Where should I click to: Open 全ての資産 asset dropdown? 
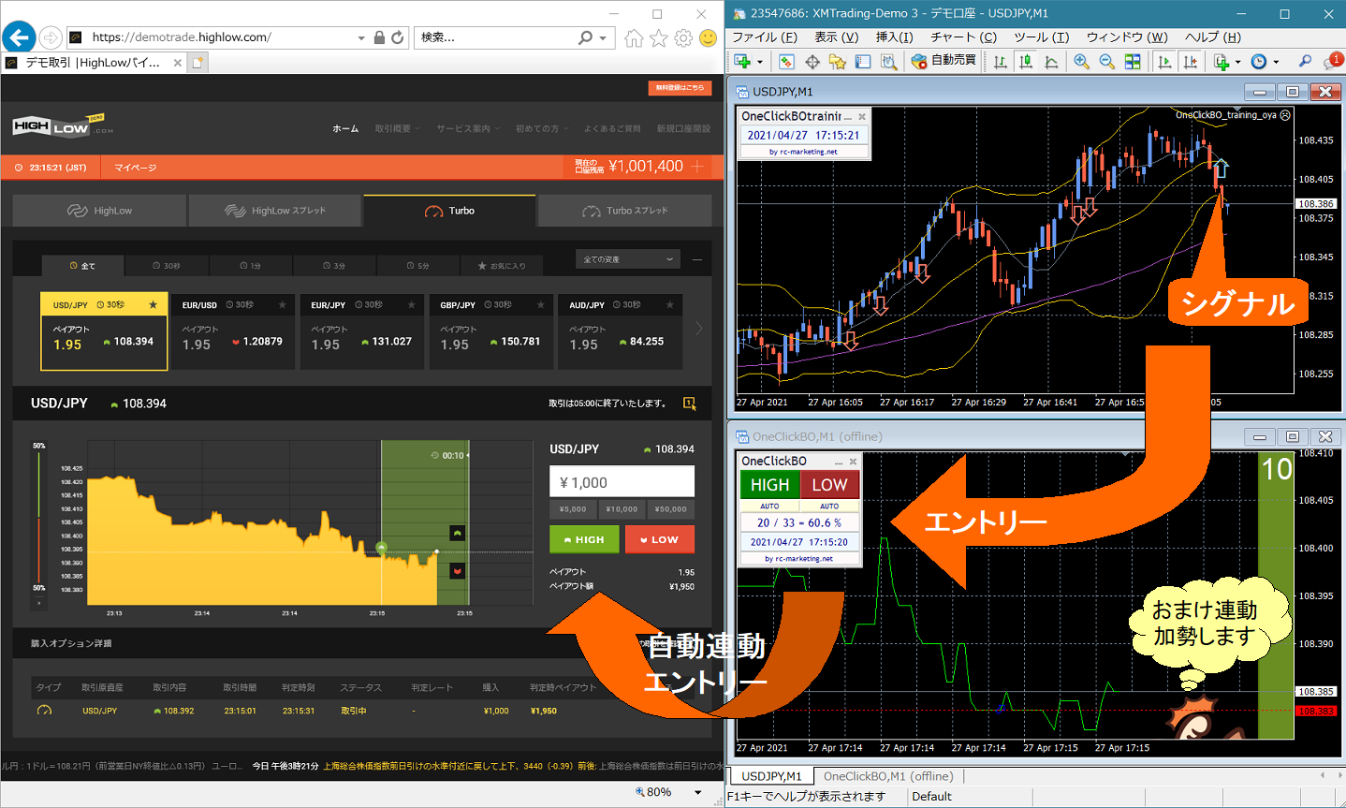pos(627,259)
